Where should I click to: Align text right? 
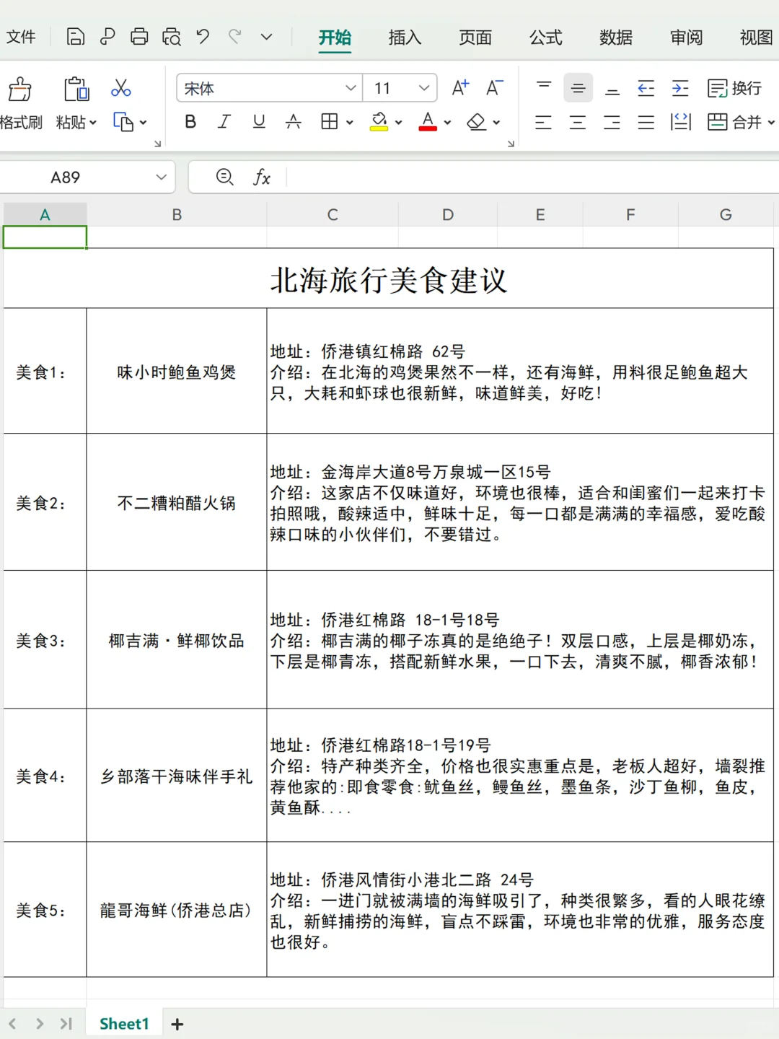(x=612, y=122)
